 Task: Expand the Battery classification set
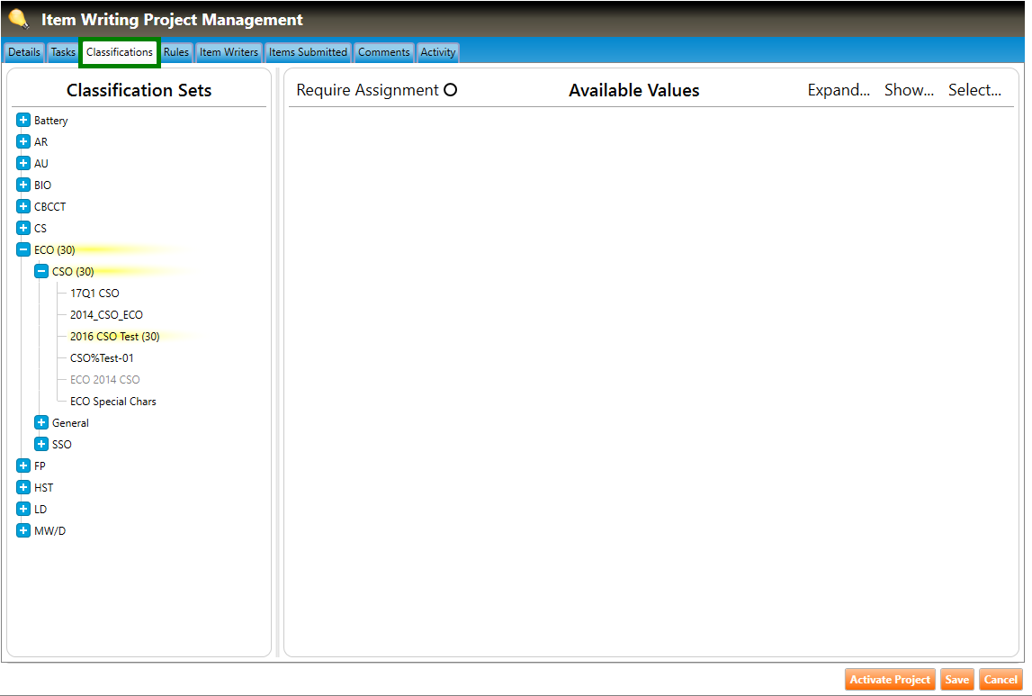tap(23, 121)
